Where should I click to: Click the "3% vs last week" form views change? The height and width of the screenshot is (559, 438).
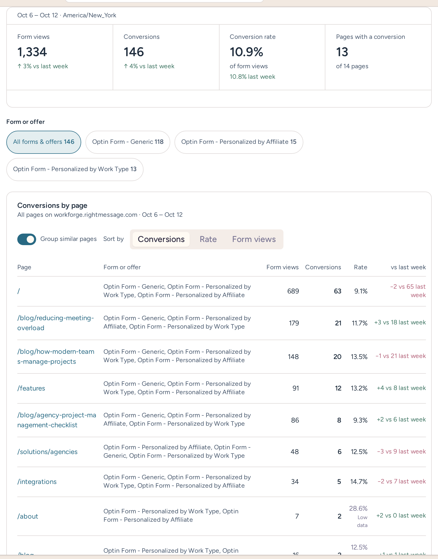(43, 66)
